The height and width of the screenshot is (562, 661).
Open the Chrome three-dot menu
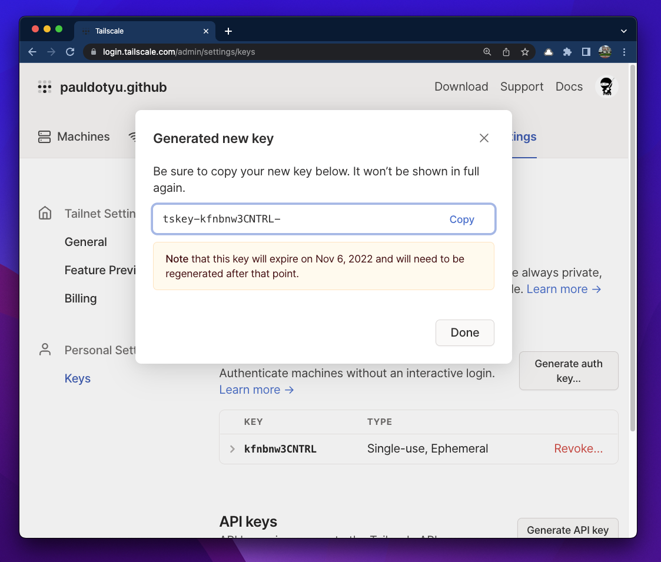coord(624,52)
